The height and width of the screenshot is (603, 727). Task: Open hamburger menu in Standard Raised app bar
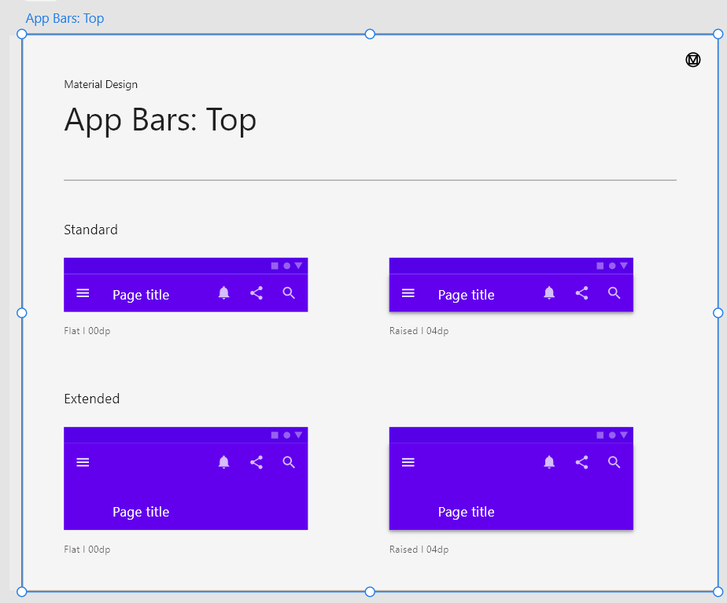tap(408, 293)
